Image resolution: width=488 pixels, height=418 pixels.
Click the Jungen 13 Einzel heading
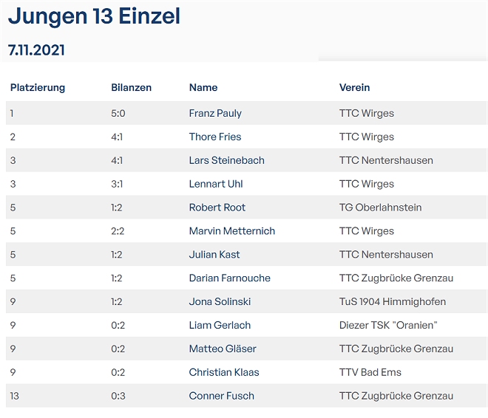pyautogui.click(x=94, y=16)
